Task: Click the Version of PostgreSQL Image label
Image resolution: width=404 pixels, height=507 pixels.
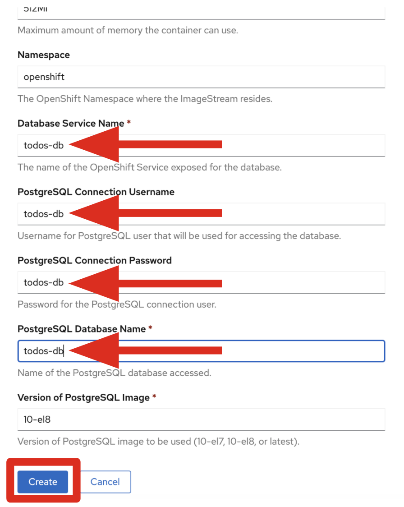Action: pos(83,398)
